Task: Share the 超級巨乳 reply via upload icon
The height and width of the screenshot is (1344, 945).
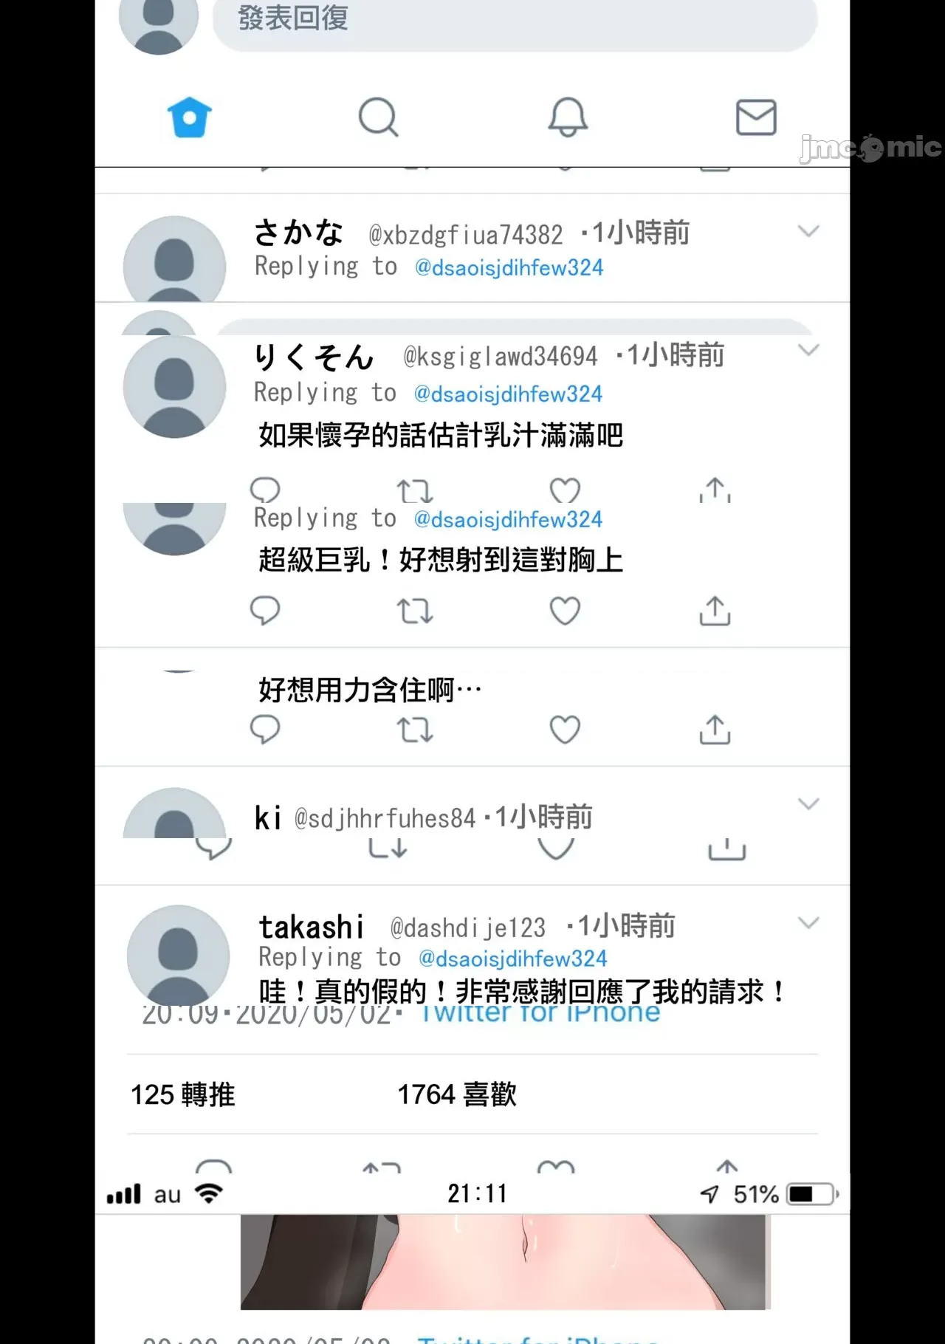Action: (715, 610)
